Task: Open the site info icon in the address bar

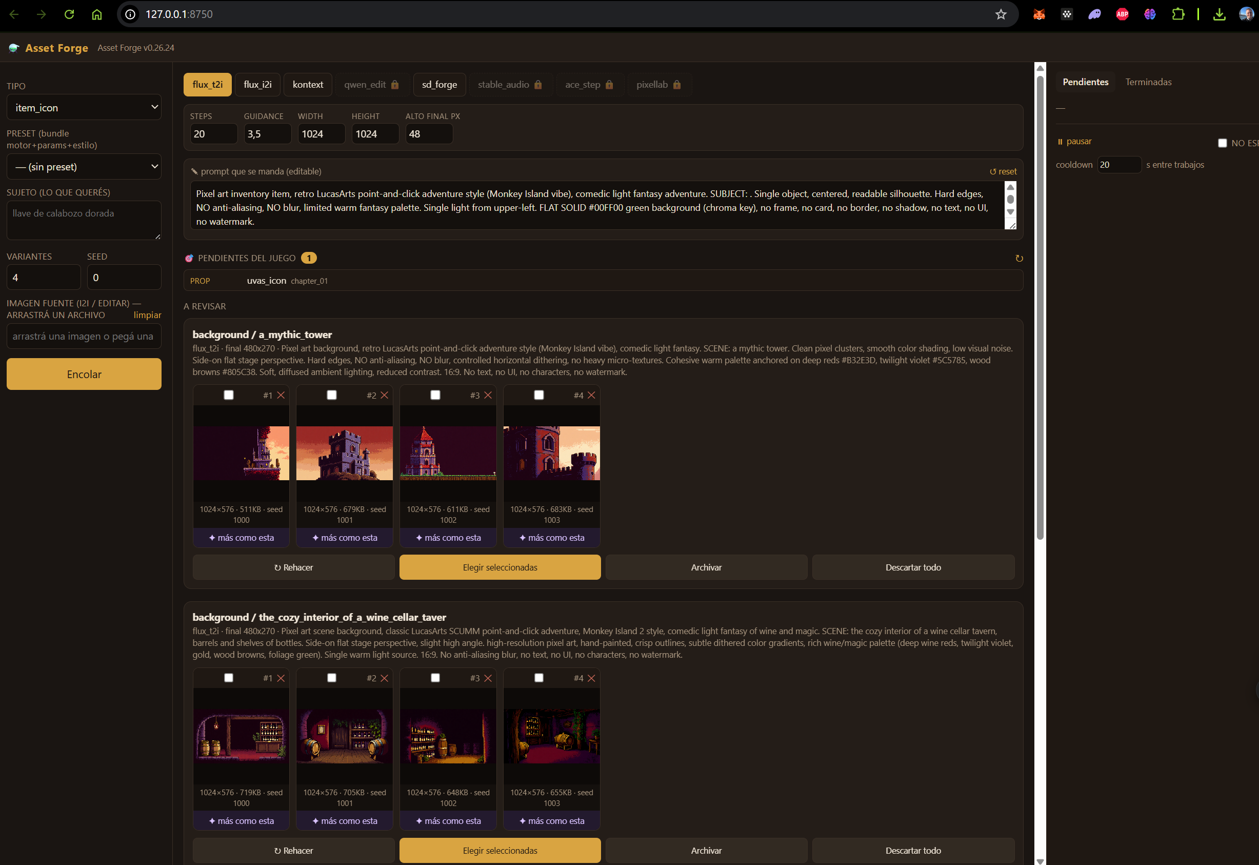Action: tap(130, 14)
